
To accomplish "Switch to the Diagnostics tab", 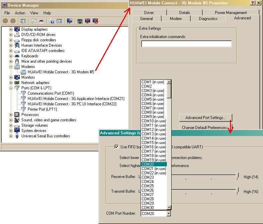I will [208, 19].
